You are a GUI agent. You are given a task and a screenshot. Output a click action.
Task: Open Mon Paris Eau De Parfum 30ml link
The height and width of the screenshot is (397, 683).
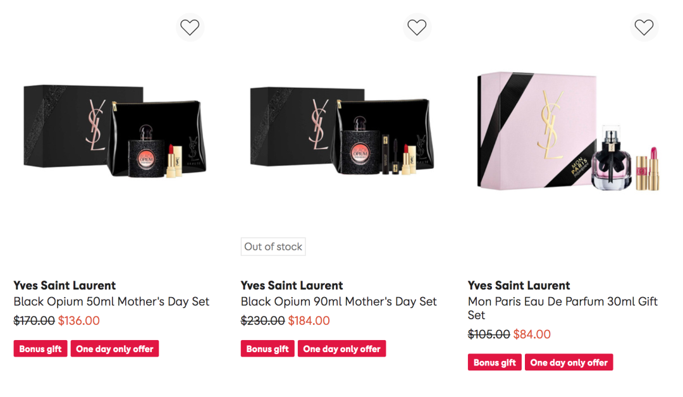tap(562, 308)
